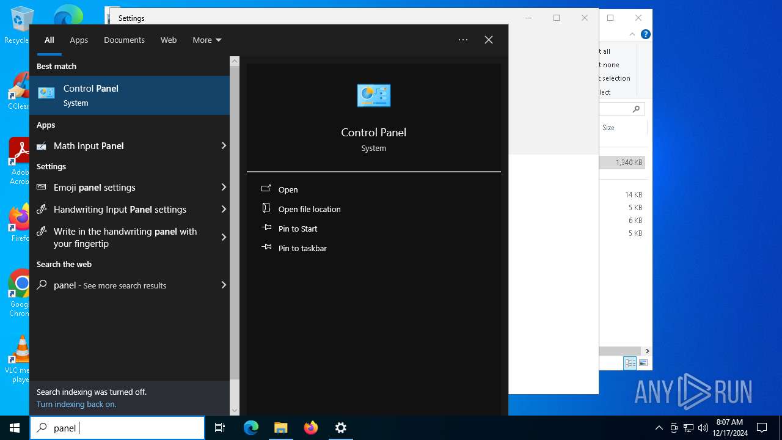782x440 pixels.
Task: Collapse the Explorer ribbon chevron
Action: tap(632, 34)
